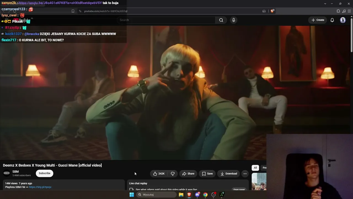Open the green stick-figure taskbar app
The height and width of the screenshot is (199, 353).
click(x=221, y=195)
